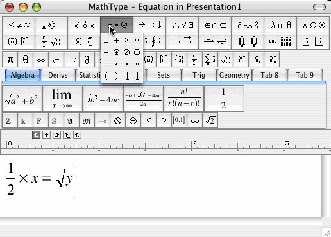Viewport: 331px width, 237px height.
Task: Click the theta symbol button
Action: point(26,60)
